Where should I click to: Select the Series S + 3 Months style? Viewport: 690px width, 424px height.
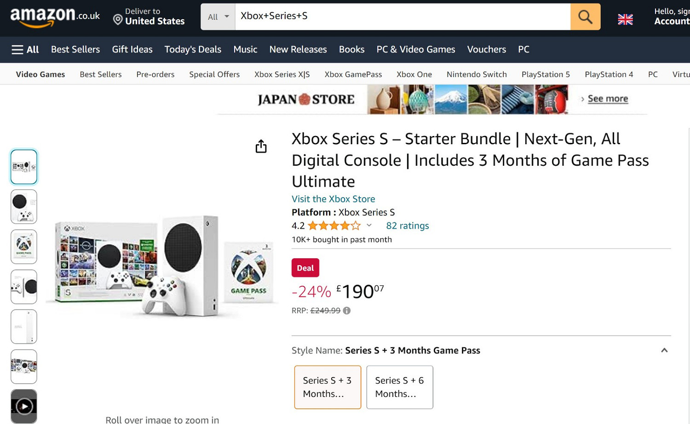[327, 387]
